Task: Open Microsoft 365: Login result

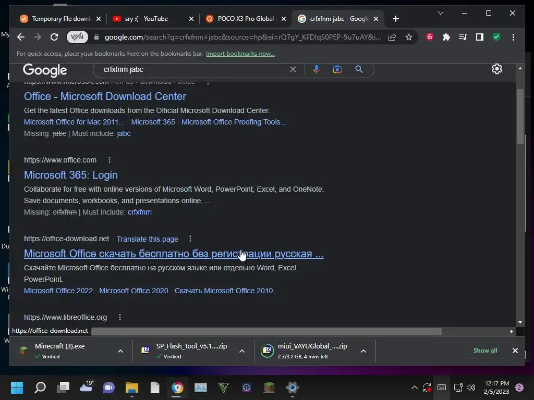Action: (71, 175)
